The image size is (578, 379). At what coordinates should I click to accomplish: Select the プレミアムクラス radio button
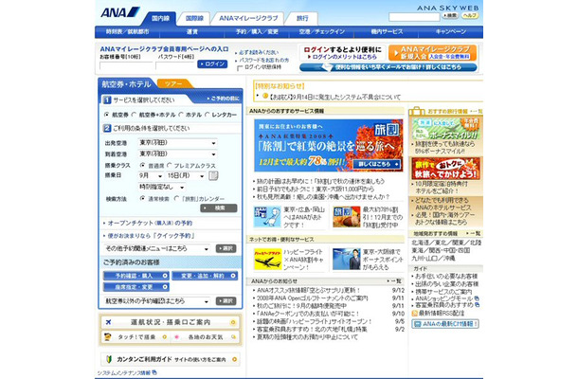(x=170, y=165)
